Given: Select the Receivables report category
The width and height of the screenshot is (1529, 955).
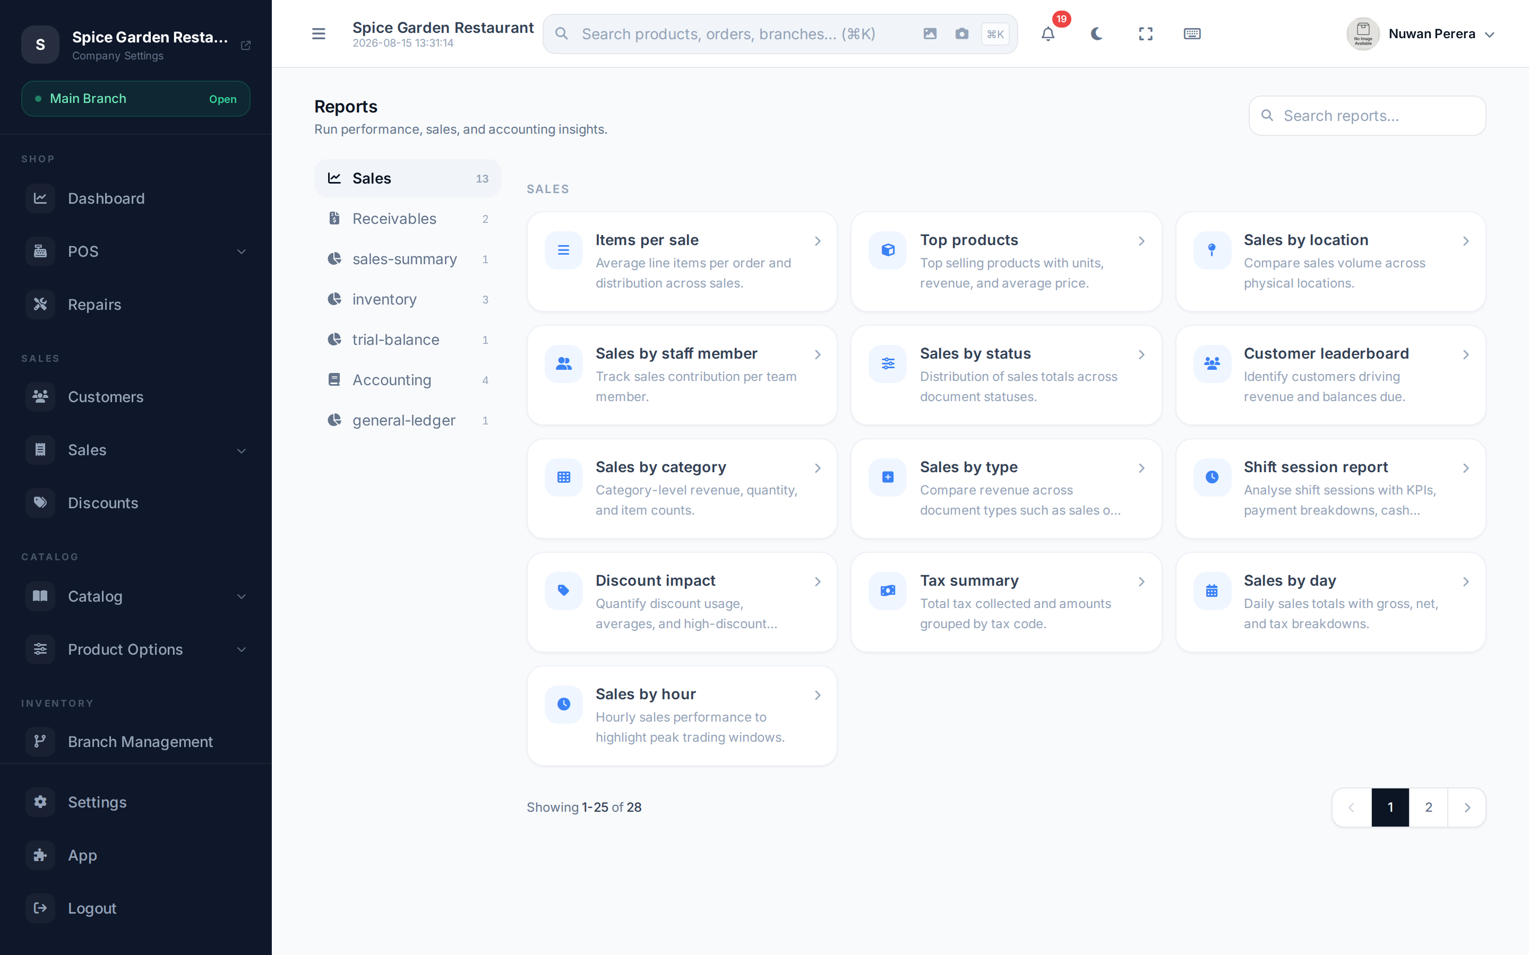Looking at the screenshot, I should [x=408, y=219].
